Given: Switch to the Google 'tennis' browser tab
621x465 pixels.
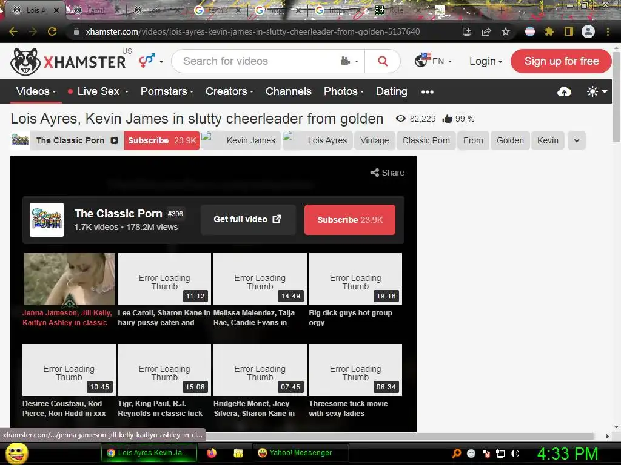Looking at the screenshot, I should pos(218,10).
